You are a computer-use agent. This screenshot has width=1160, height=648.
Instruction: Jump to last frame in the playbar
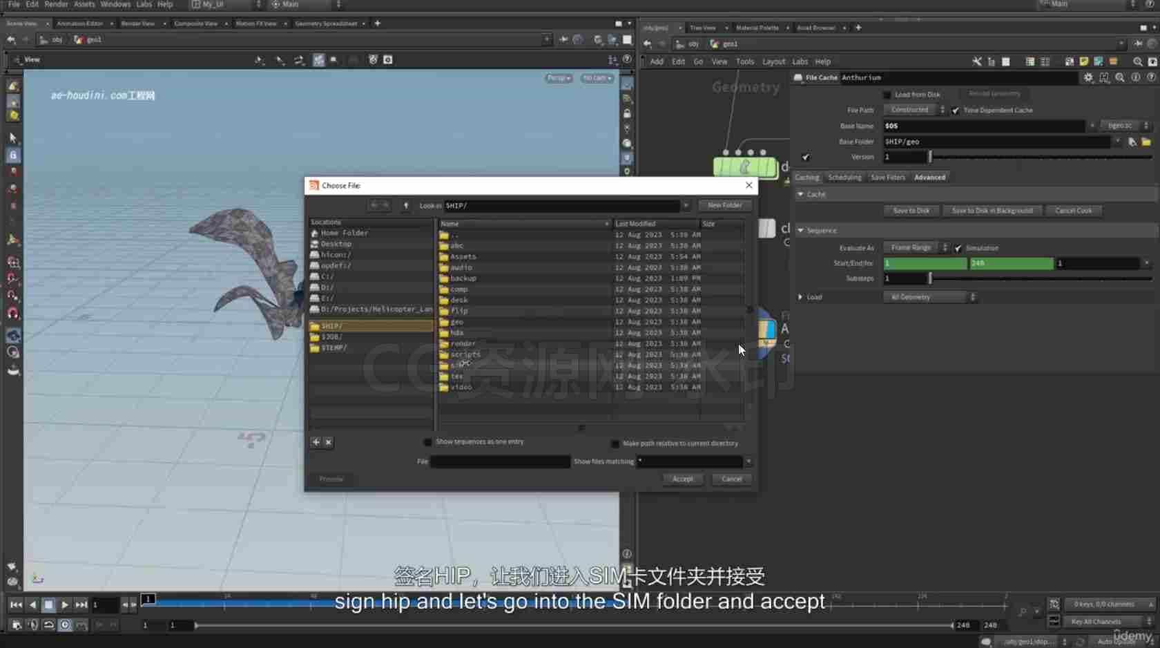coord(81,604)
